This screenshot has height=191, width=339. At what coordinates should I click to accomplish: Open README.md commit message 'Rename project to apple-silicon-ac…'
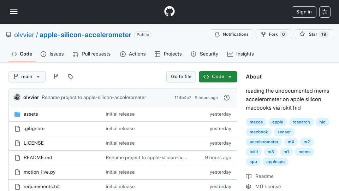pyautogui.click(x=146, y=158)
